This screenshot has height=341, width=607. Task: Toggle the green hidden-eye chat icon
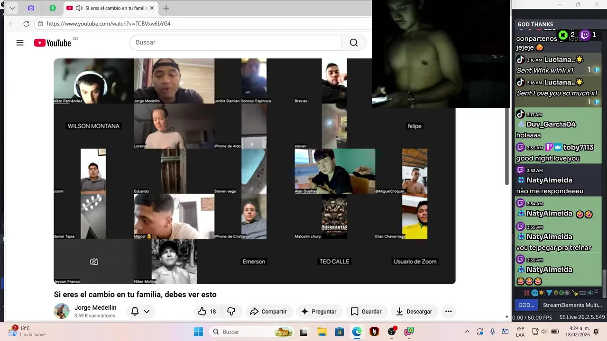(x=561, y=293)
